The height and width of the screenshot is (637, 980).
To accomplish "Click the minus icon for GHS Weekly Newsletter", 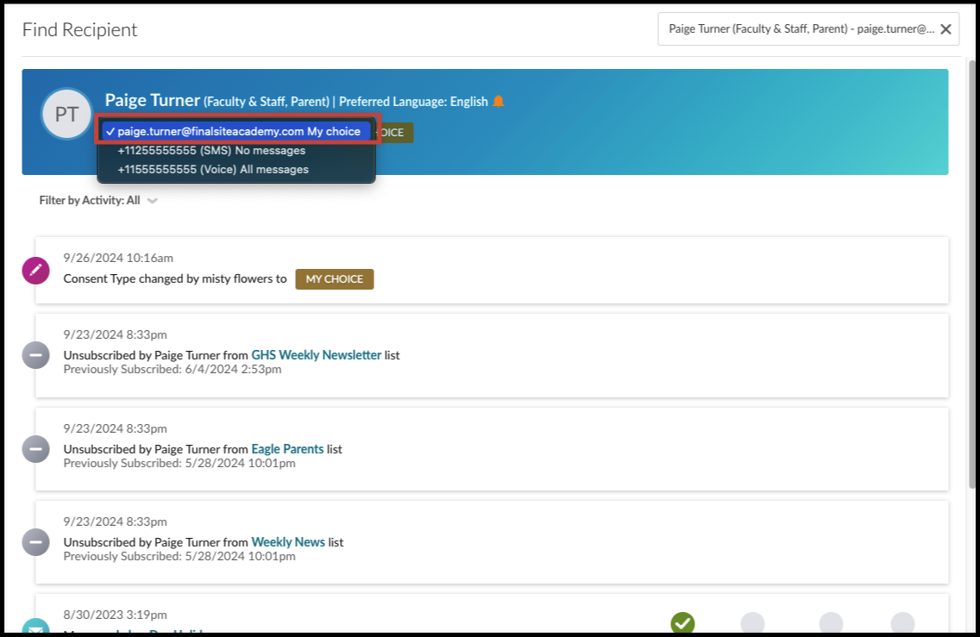I will pos(35,355).
